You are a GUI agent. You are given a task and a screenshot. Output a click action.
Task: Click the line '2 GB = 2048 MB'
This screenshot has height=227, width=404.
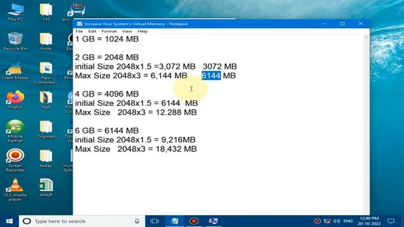107,57
